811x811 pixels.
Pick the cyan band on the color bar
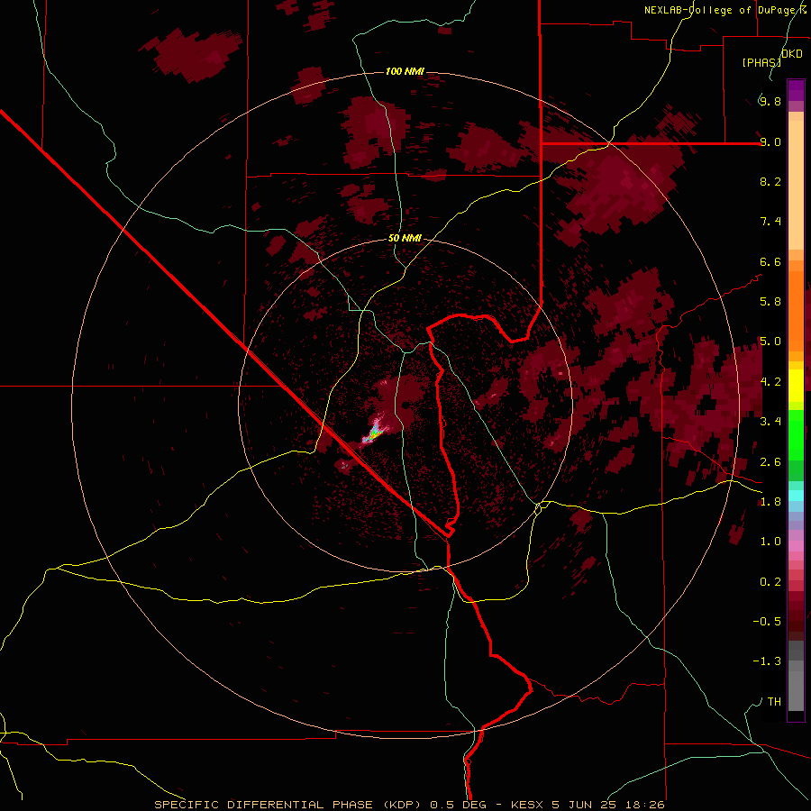(796, 496)
